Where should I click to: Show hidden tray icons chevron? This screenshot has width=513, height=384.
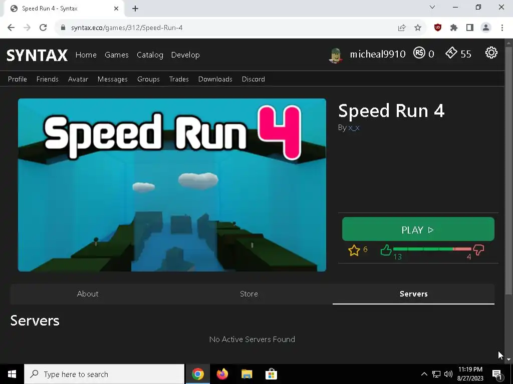[x=424, y=374]
